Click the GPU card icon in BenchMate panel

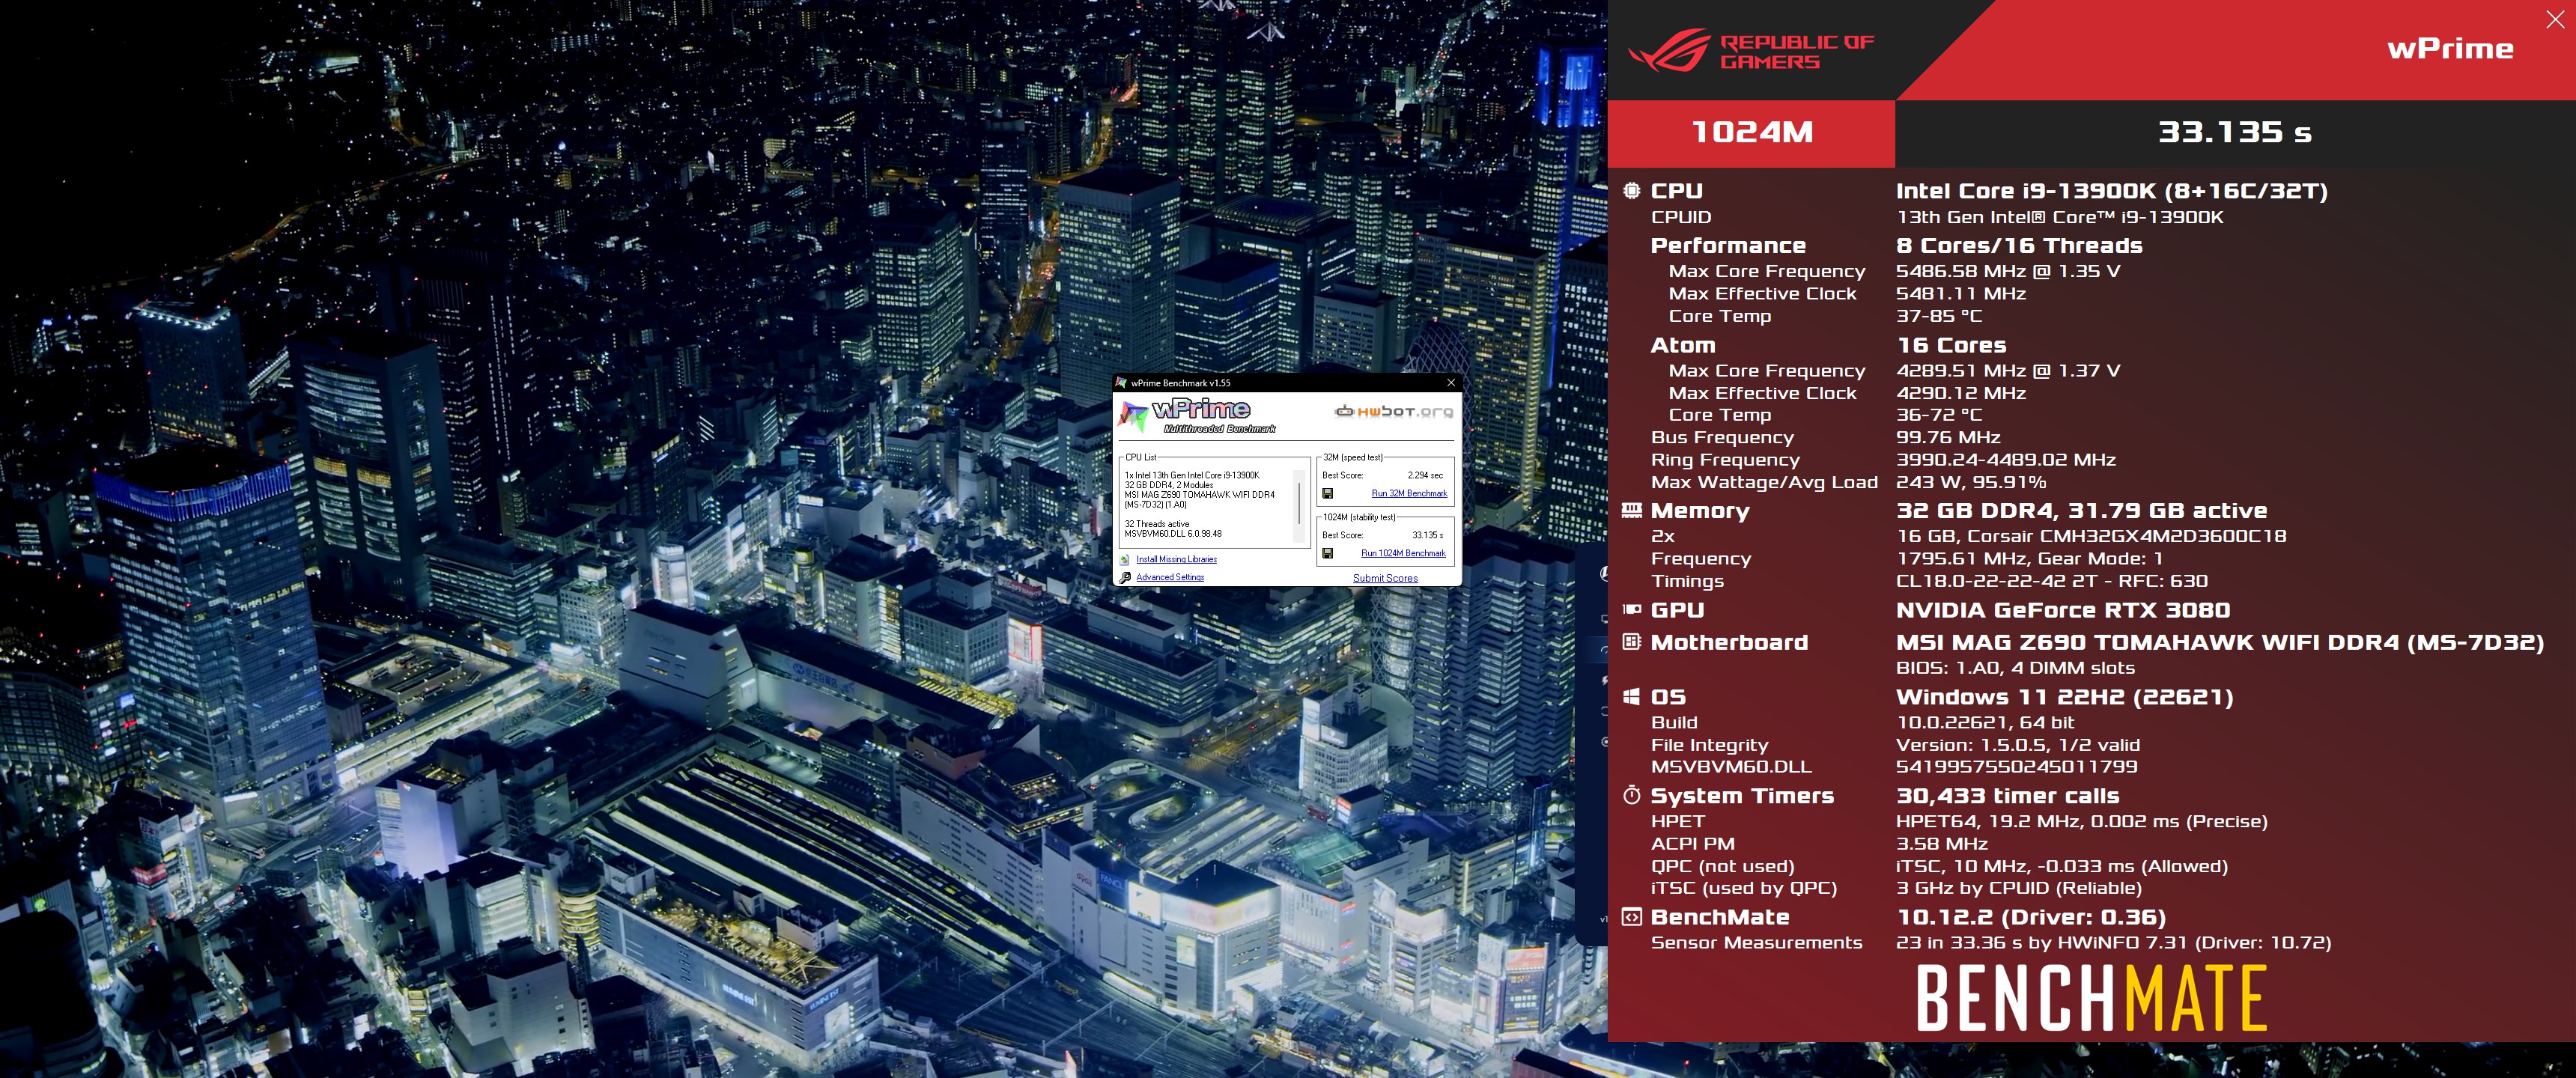pyautogui.click(x=1631, y=609)
